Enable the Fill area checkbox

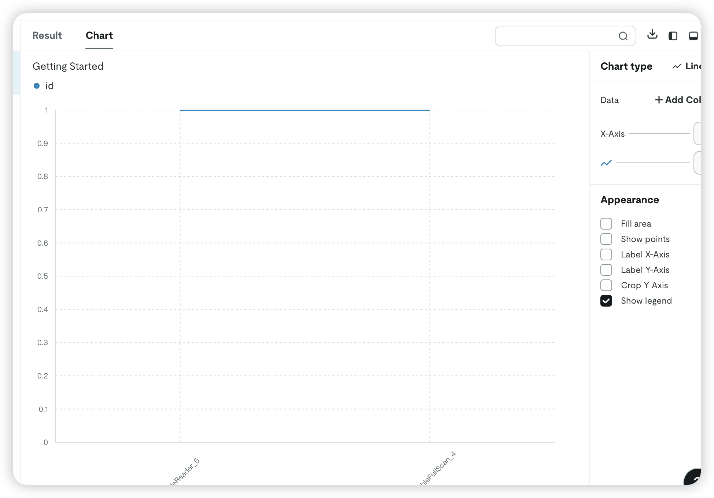(x=606, y=224)
